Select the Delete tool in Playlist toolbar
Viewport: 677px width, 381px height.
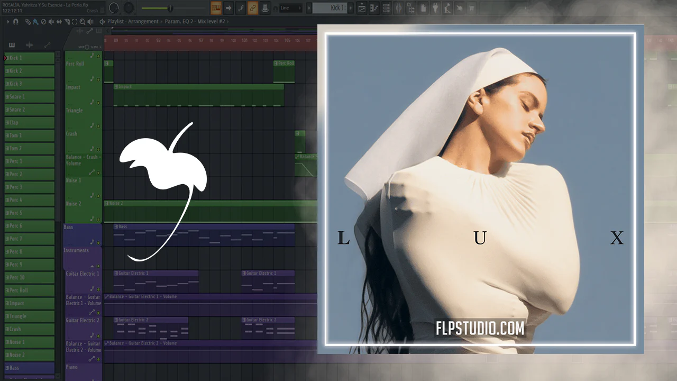[x=43, y=22]
